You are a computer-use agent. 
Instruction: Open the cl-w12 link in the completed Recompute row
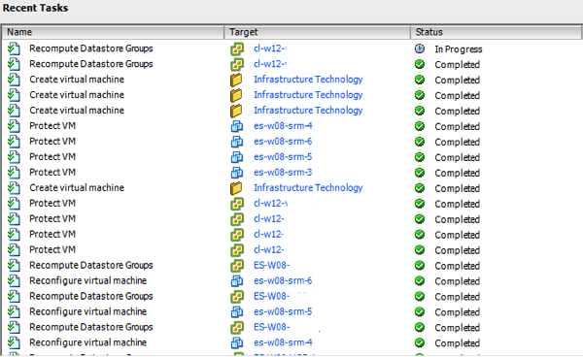pyautogui.click(x=270, y=64)
